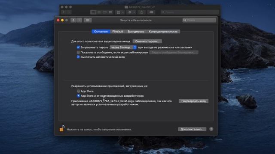
Task: Switch to the Конфиденциальность tab
Action: tap(163, 32)
